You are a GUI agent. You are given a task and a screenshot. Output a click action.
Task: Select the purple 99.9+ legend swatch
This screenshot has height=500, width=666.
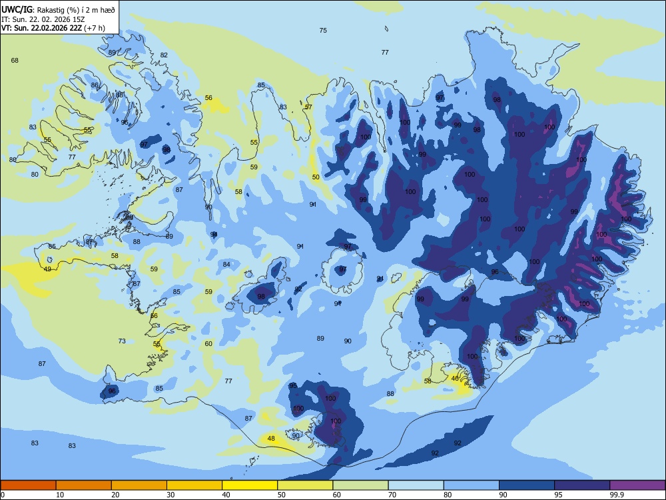click(x=637, y=485)
